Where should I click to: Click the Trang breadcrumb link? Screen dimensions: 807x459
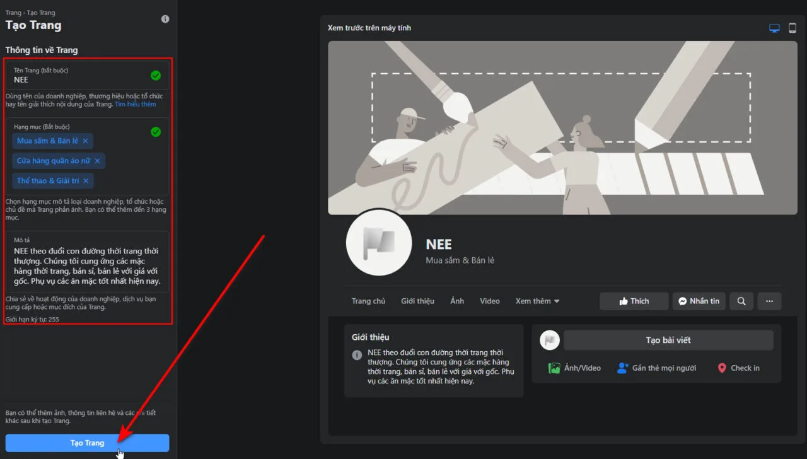[13, 13]
